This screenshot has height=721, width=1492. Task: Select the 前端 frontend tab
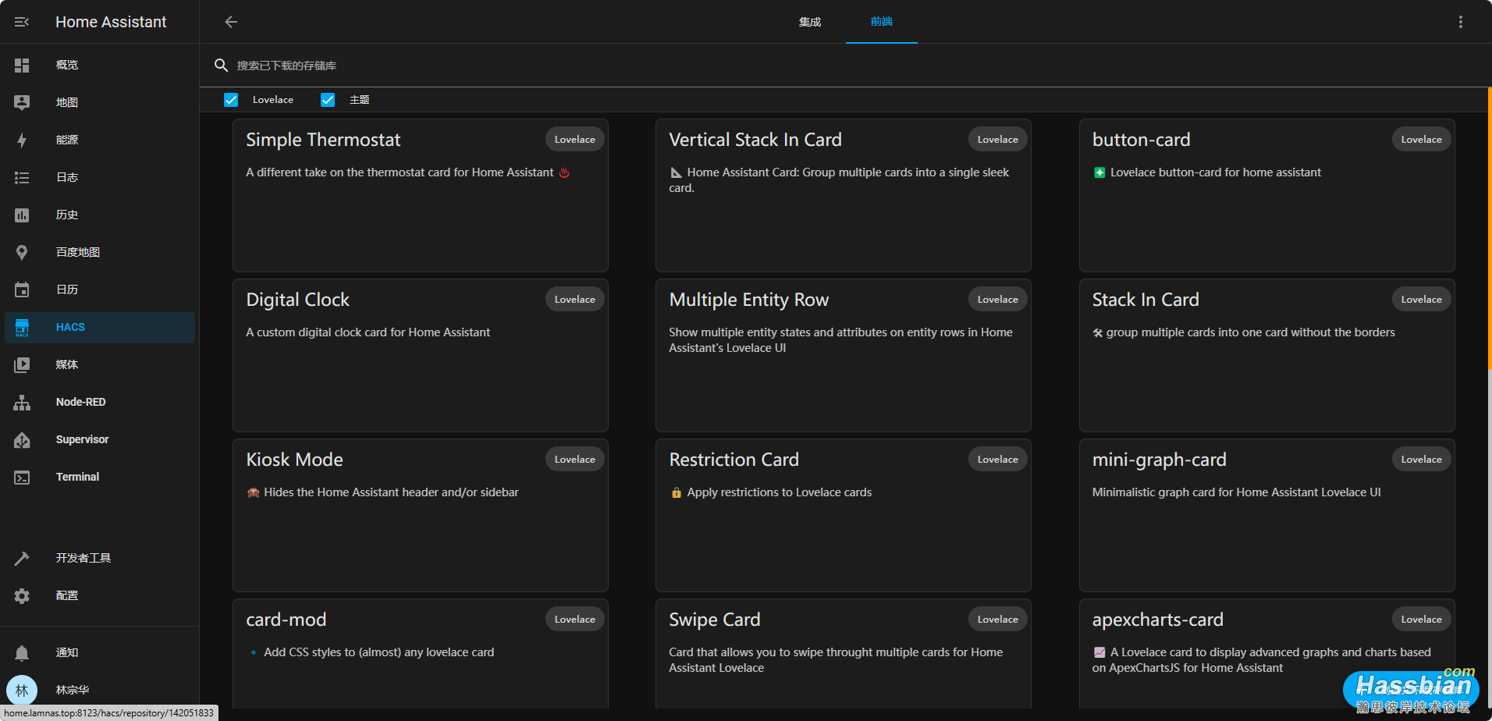tap(882, 22)
